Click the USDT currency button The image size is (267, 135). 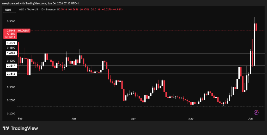[10, 10]
